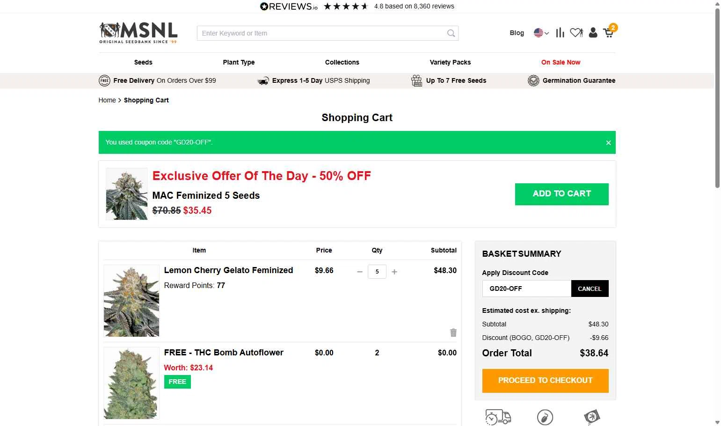
Task: Open the wishlist heart icon
Action: [x=576, y=33]
